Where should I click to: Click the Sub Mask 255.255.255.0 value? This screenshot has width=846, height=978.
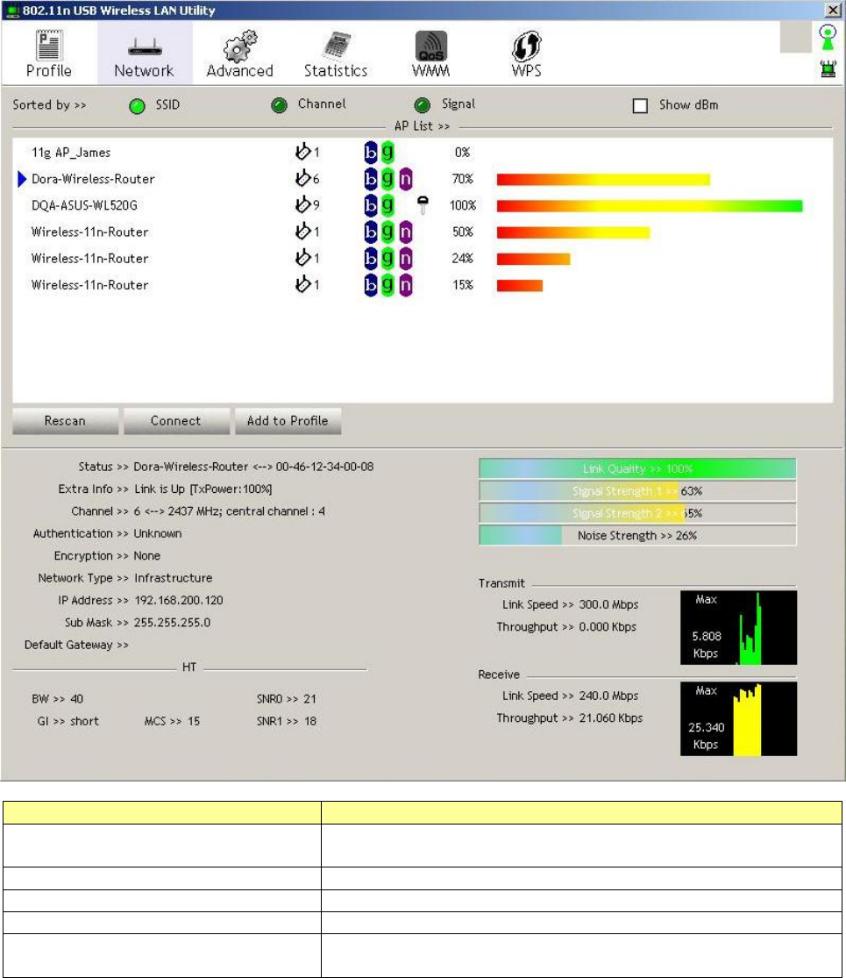tap(172, 623)
